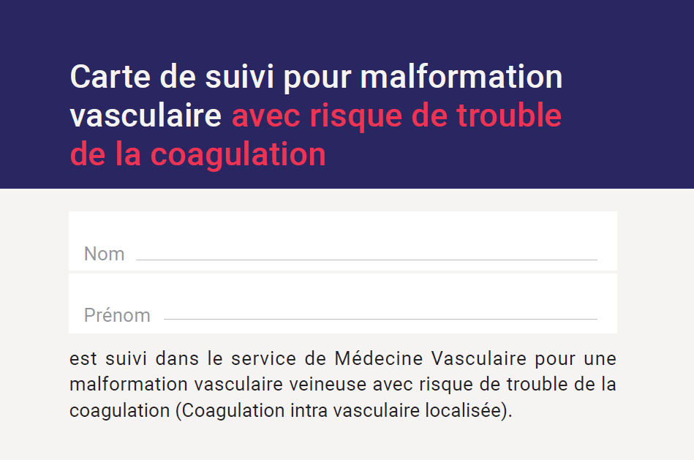694x460 pixels.
Task: Click the word 'localisée' in the paragraph
Action: (463, 410)
